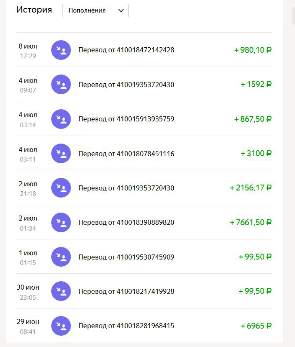Open the Пополнения history filter dropdown
Image resolution: width=295 pixels, height=347 pixels.
tap(95, 10)
